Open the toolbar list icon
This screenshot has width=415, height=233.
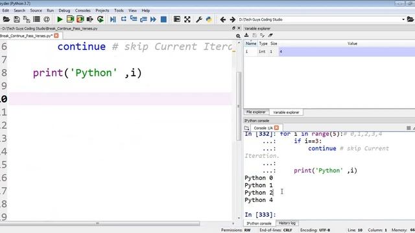(36, 19)
